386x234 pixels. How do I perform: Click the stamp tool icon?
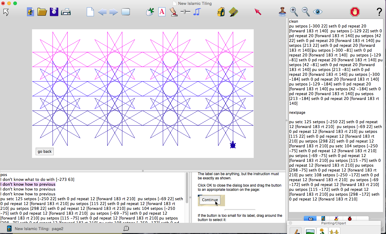click(282, 12)
